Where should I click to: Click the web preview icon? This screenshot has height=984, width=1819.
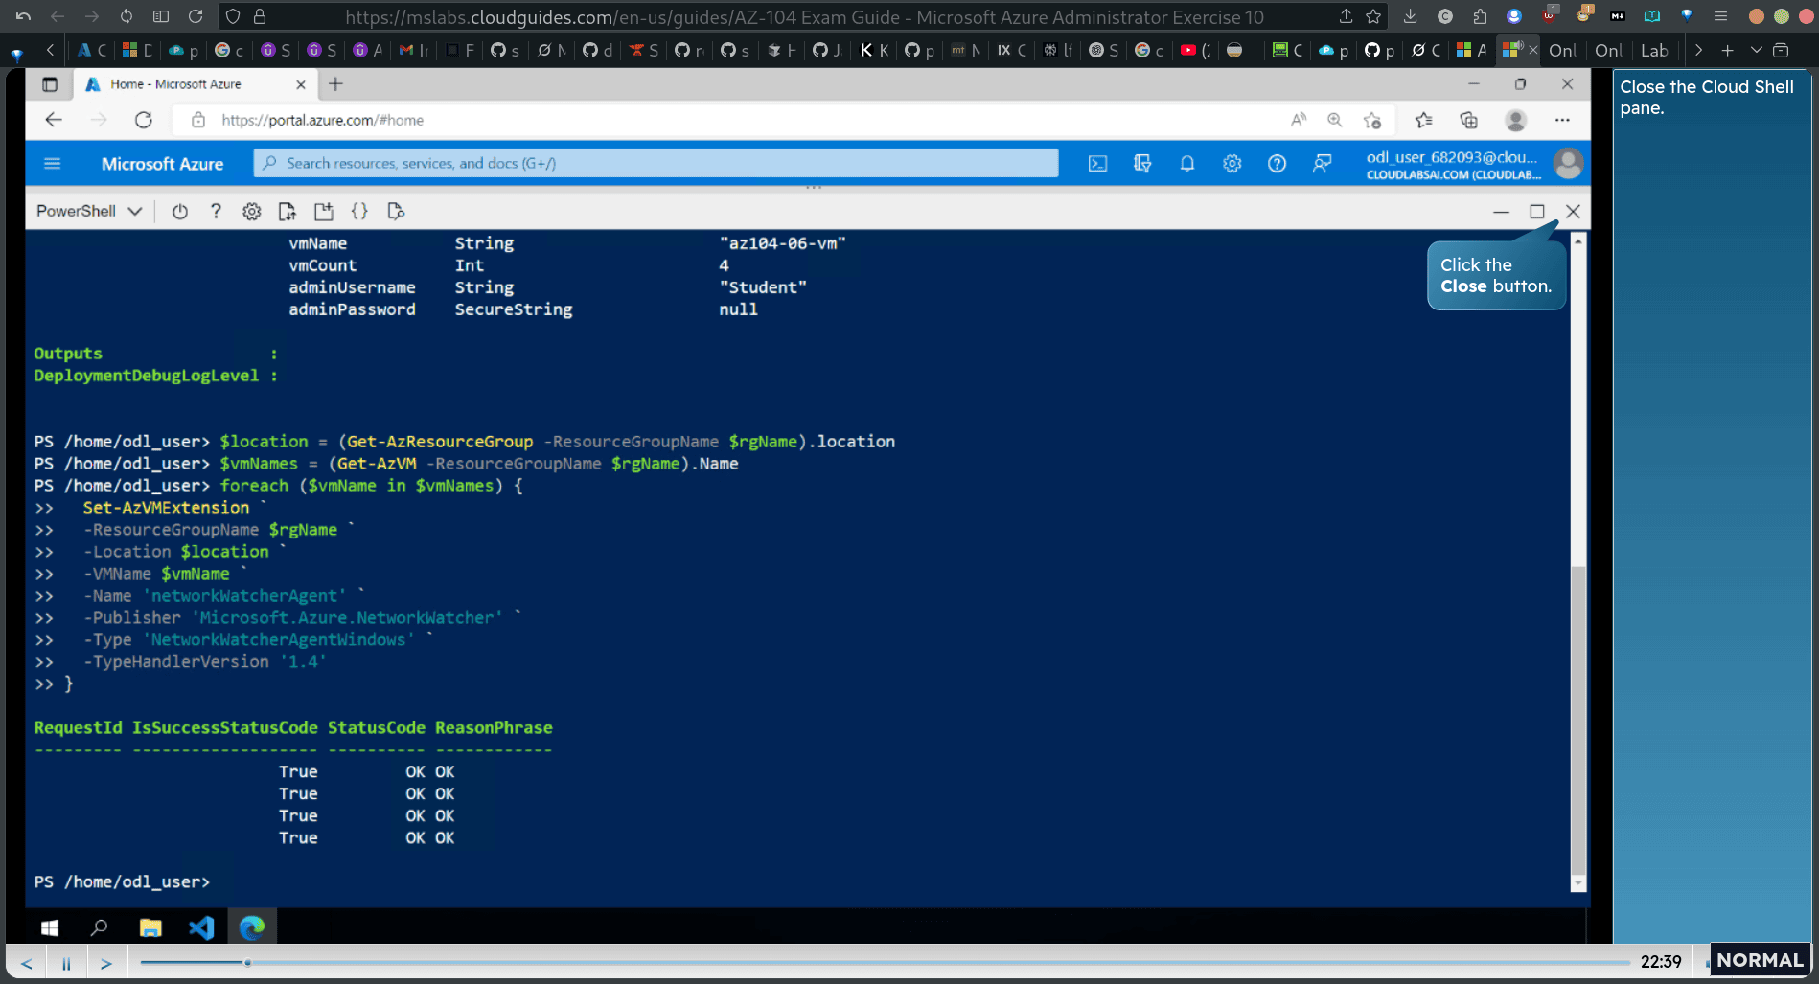396,211
